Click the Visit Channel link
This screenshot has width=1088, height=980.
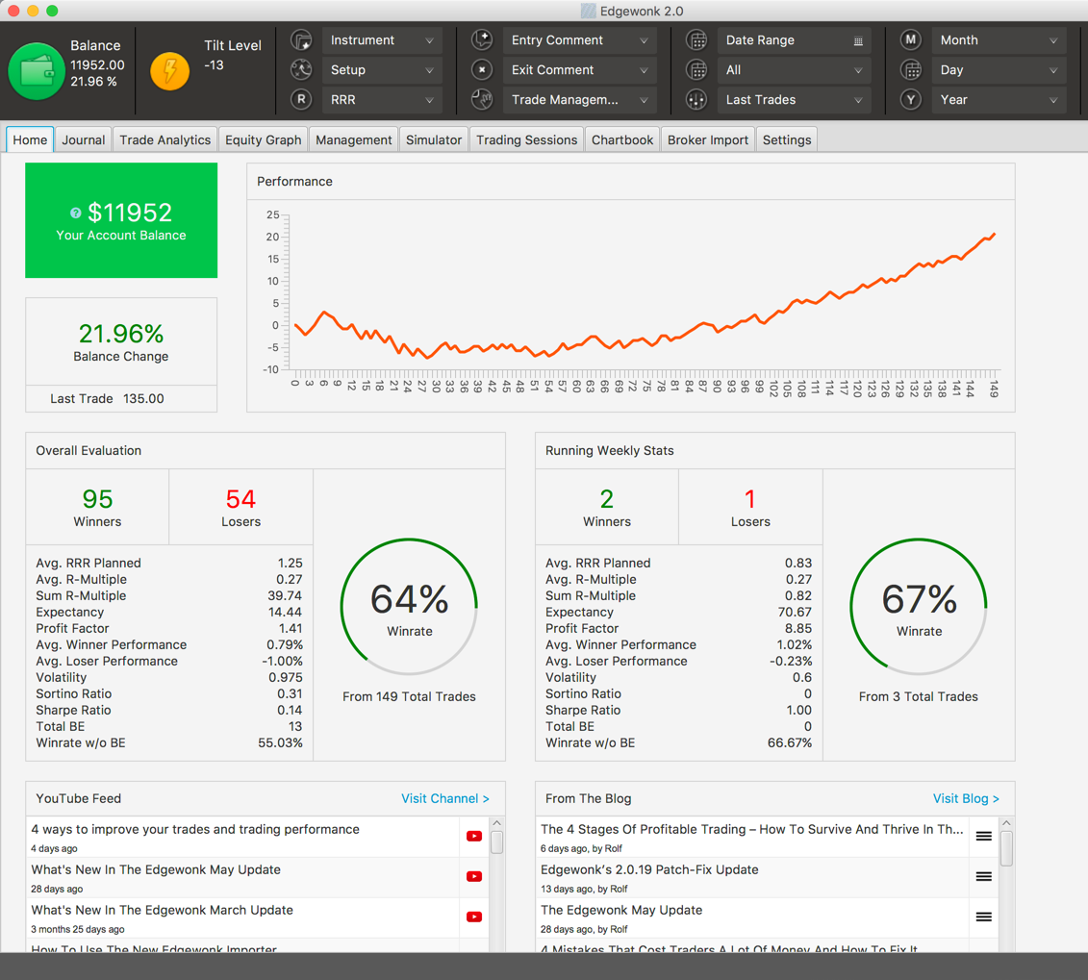(444, 799)
